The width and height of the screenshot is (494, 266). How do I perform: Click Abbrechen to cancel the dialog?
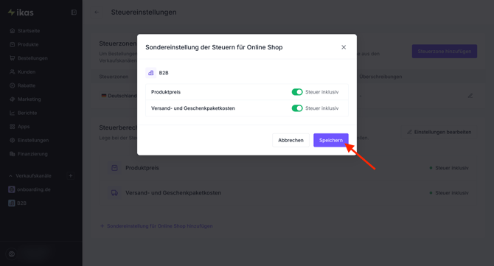pyautogui.click(x=291, y=140)
